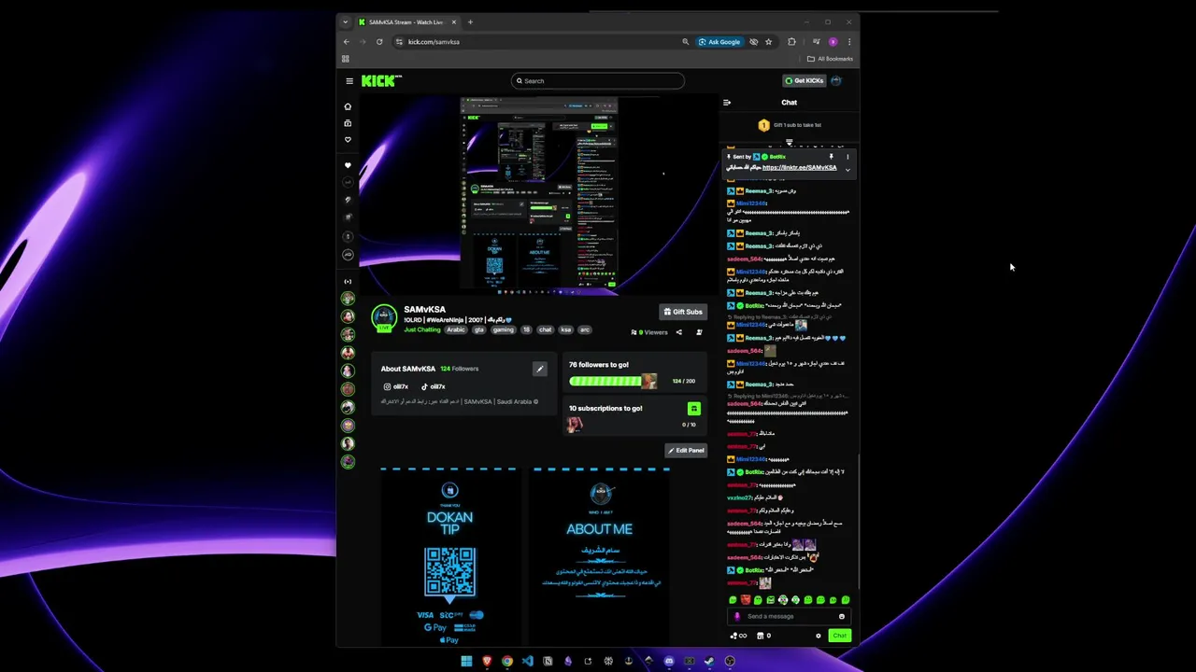Open Visual Studio Code from the taskbar
1196x672 pixels.
coord(527,662)
